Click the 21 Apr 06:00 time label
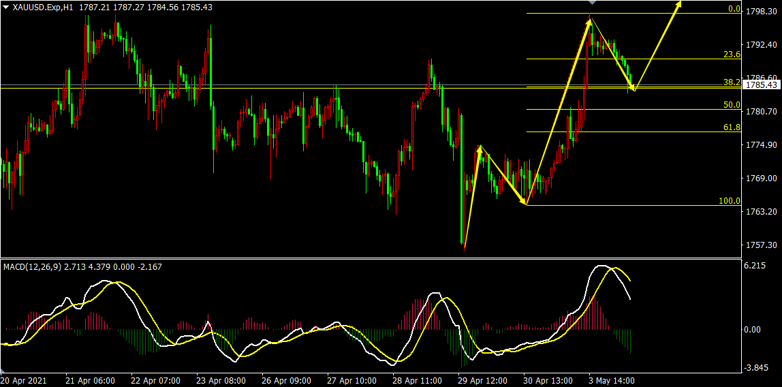This screenshot has width=782, height=387. click(92, 380)
